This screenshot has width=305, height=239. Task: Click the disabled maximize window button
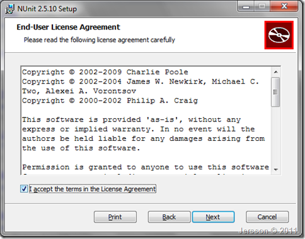[x=262, y=7]
